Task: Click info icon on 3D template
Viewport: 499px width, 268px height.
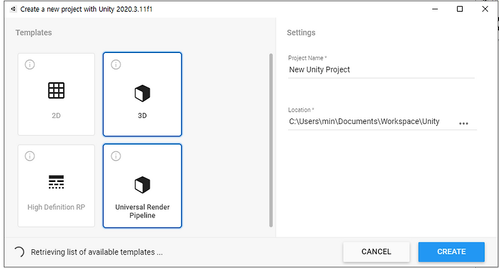Action: pyautogui.click(x=115, y=64)
